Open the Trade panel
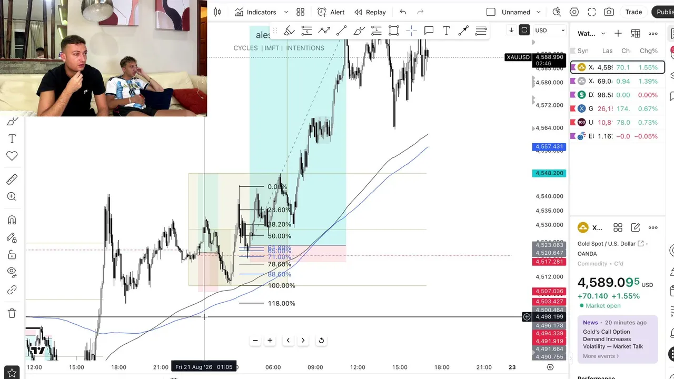This screenshot has width=674, height=379. point(633,12)
